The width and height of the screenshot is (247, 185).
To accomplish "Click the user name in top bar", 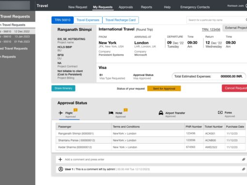I will click(235, 6).
